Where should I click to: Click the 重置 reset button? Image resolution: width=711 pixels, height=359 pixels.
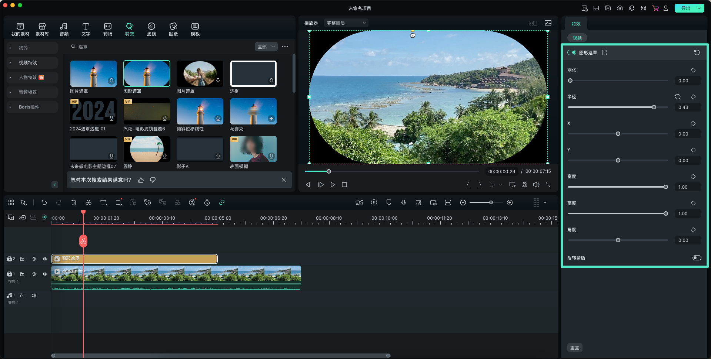(574, 348)
